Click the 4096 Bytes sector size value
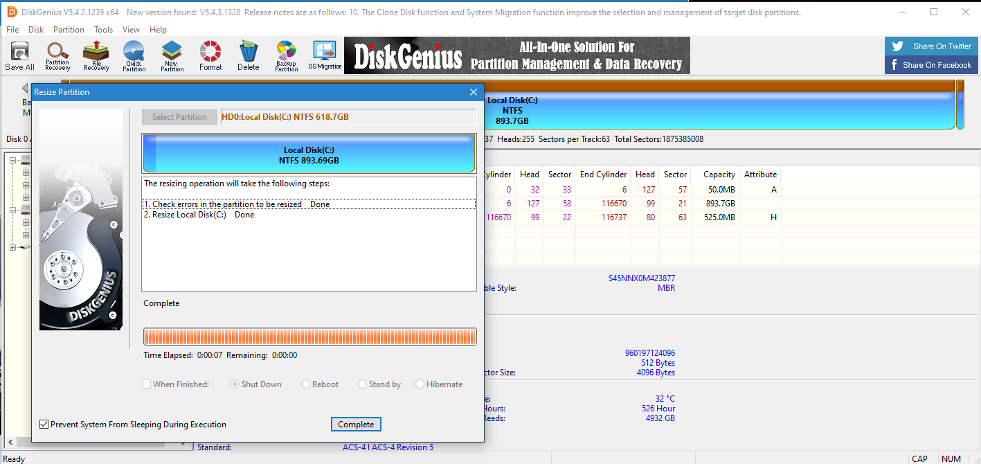This screenshot has height=464, width=981. (656, 373)
